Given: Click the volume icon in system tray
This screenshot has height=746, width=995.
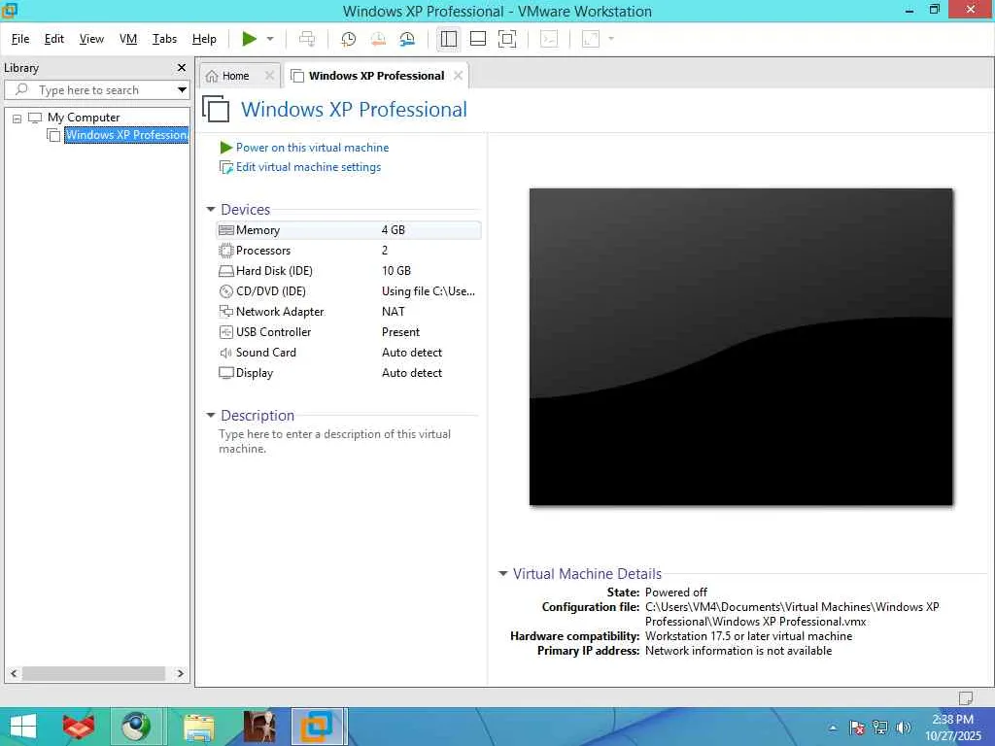Looking at the screenshot, I should [903, 727].
